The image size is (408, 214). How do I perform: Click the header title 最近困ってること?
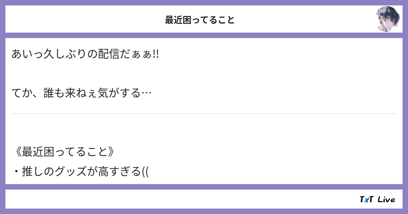pyautogui.click(x=200, y=20)
